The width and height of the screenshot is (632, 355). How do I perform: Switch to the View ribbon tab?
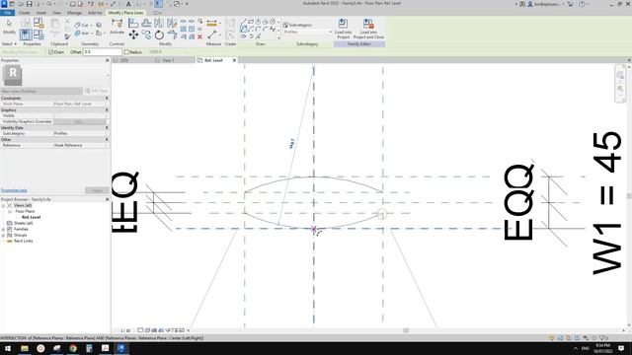[x=56, y=13]
